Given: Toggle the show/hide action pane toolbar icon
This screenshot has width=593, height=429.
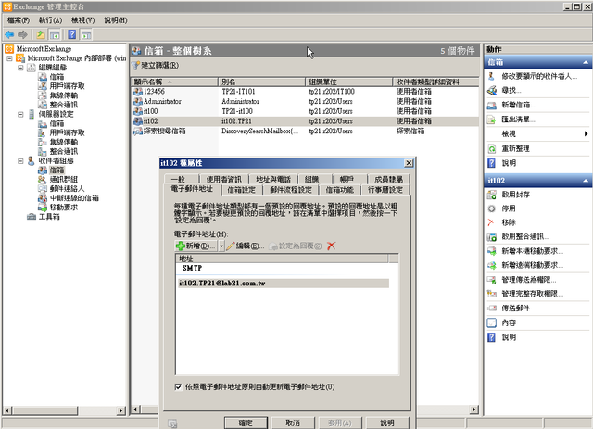Looking at the screenshot, I should [86, 35].
